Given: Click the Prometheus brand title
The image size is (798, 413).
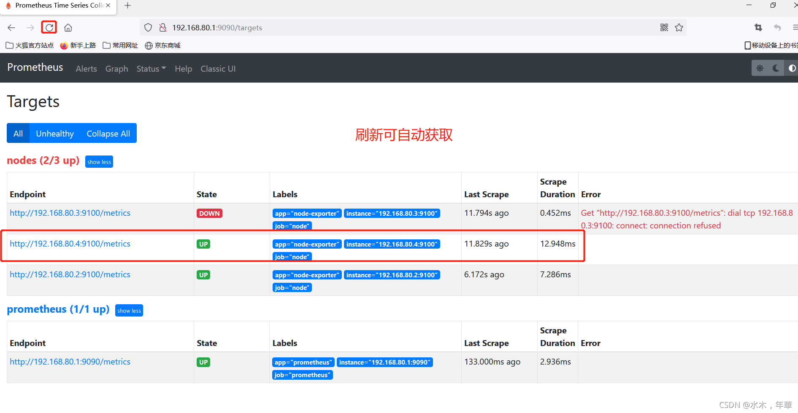Looking at the screenshot, I should [35, 67].
